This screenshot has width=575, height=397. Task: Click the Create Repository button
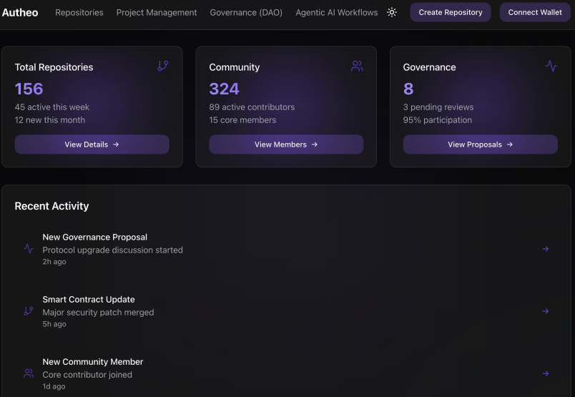pyautogui.click(x=451, y=12)
